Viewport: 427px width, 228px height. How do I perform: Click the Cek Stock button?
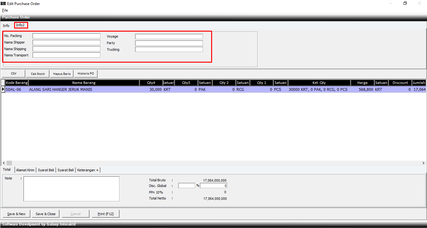[38, 74]
